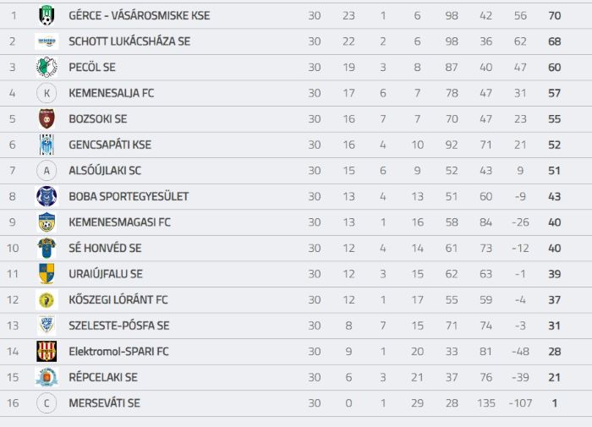Open the Szeleste-Pósfa SE team name
Image resolution: width=592 pixels, height=427 pixels.
point(119,326)
